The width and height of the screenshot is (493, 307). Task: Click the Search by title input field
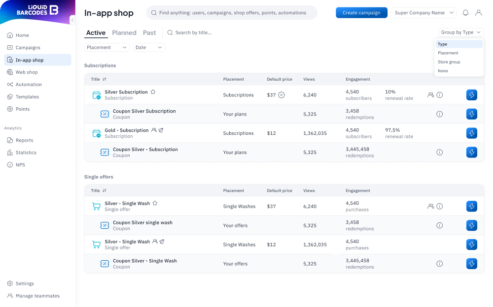[x=197, y=32]
